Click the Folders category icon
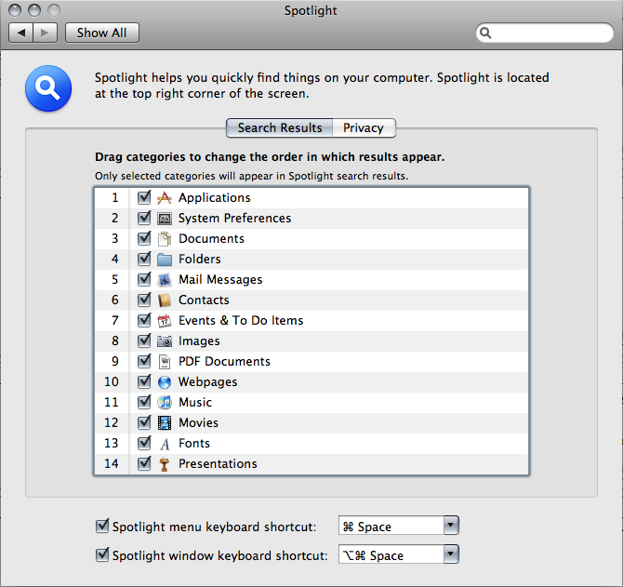The width and height of the screenshot is (623, 587). point(164,260)
